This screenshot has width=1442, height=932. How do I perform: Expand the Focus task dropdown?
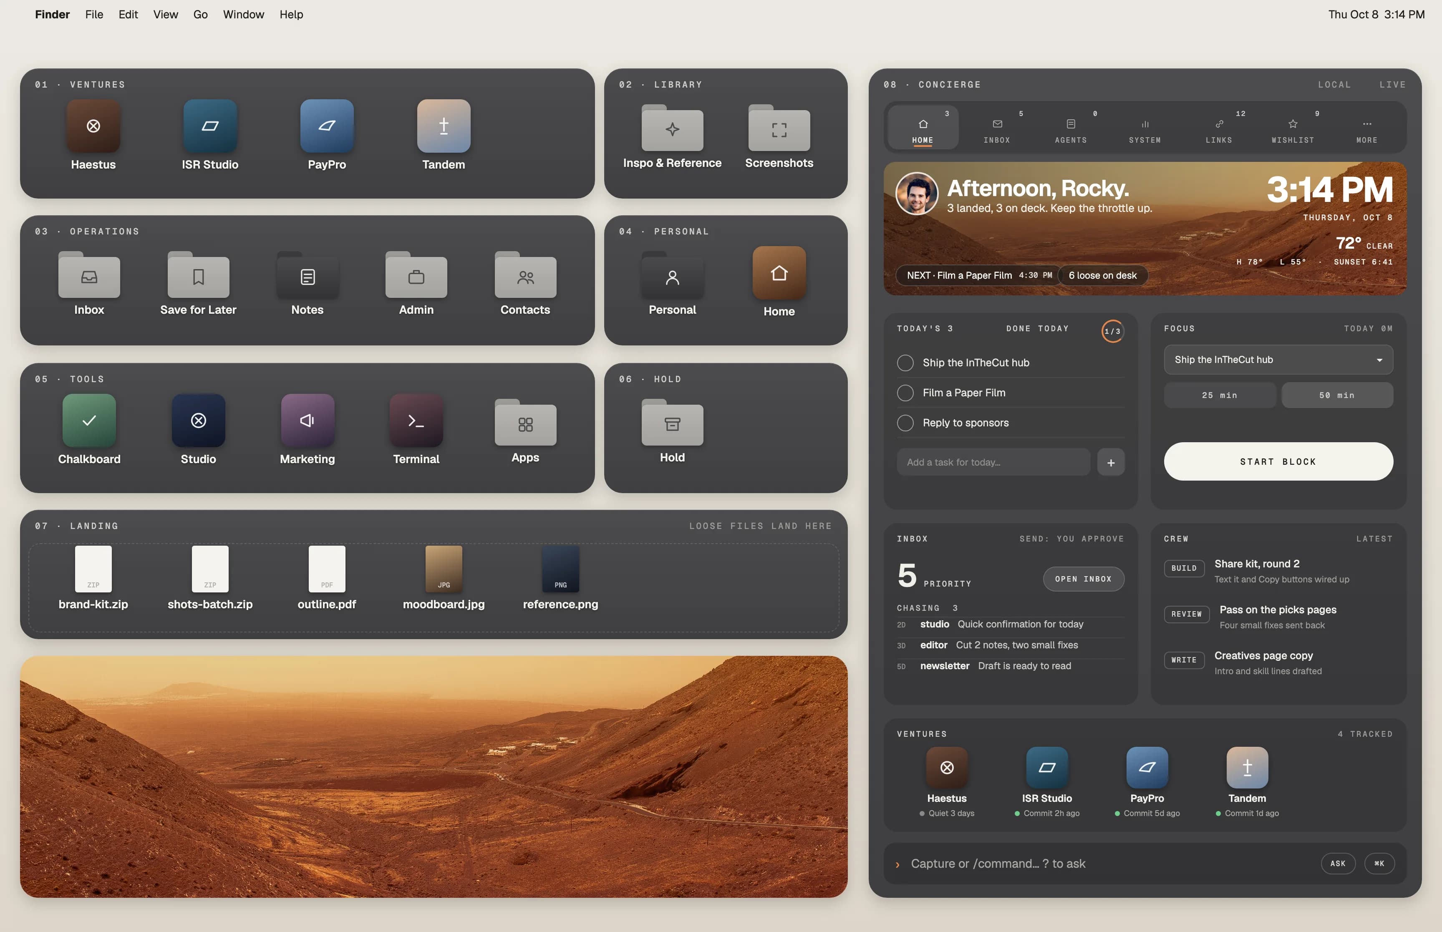1278,360
